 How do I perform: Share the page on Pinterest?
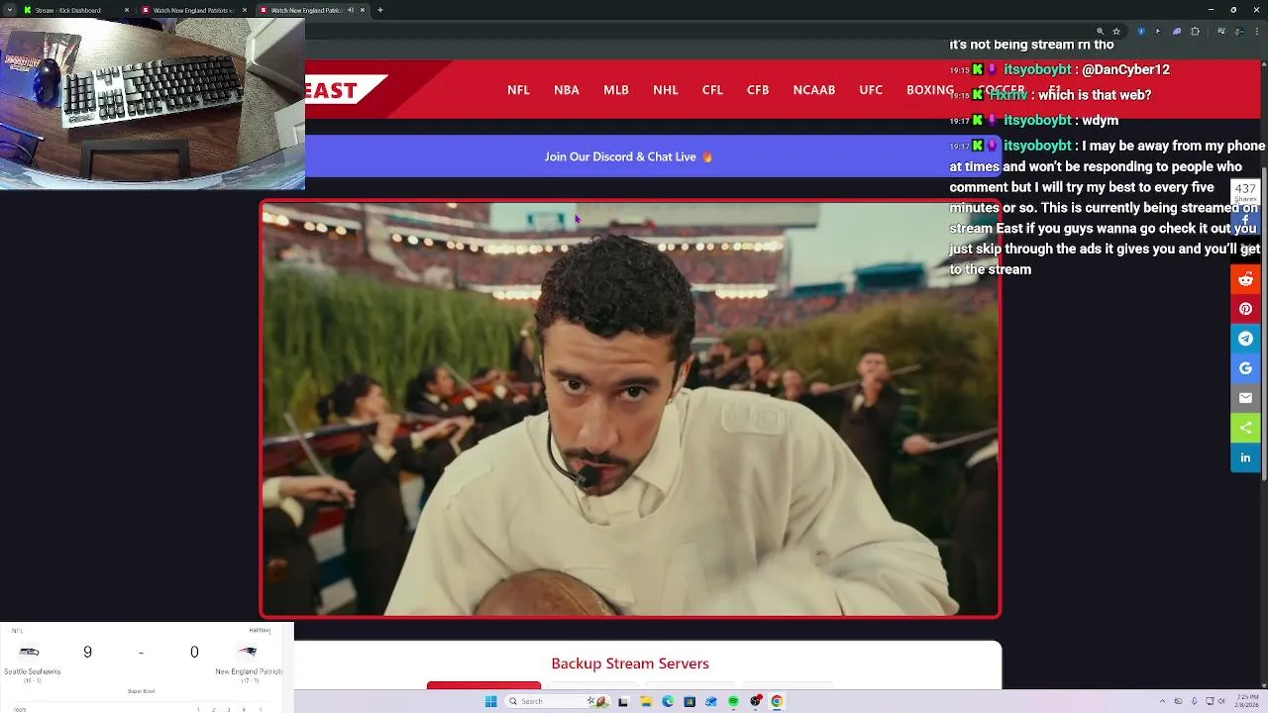pos(1245,309)
